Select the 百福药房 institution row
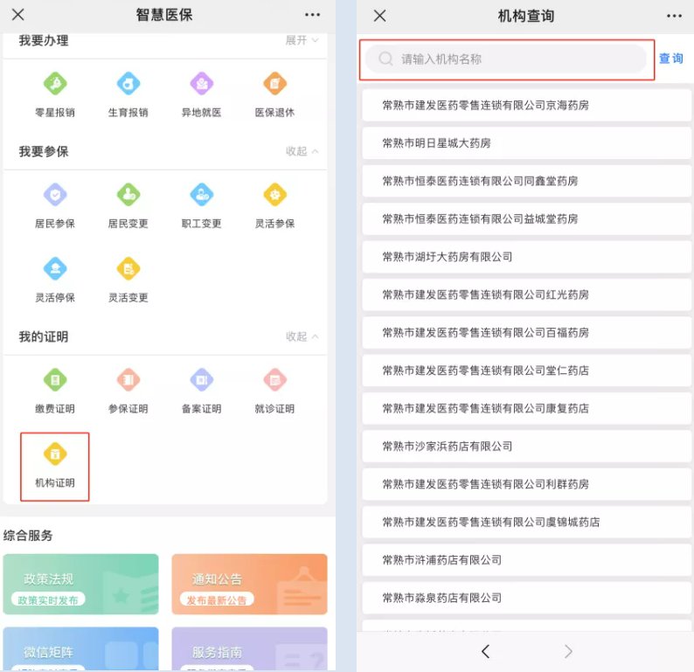The image size is (694, 672). point(527,333)
